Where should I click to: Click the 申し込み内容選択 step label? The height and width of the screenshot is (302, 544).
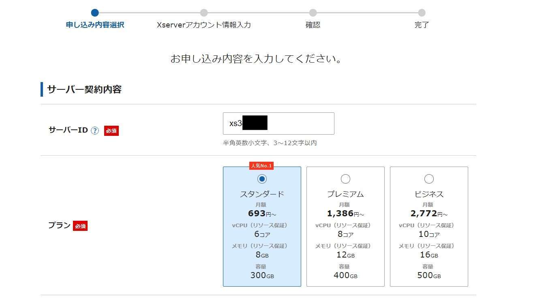pyautogui.click(x=95, y=25)
